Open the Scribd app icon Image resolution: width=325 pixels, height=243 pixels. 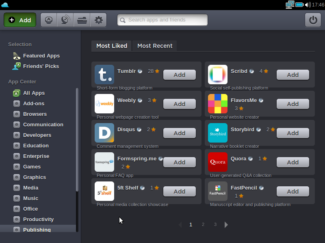pos(218,75)
